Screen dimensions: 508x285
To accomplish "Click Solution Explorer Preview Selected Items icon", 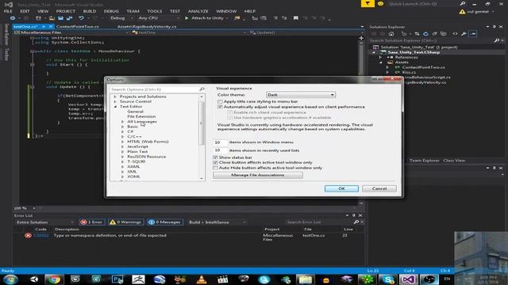I will (x=473, y=33).
